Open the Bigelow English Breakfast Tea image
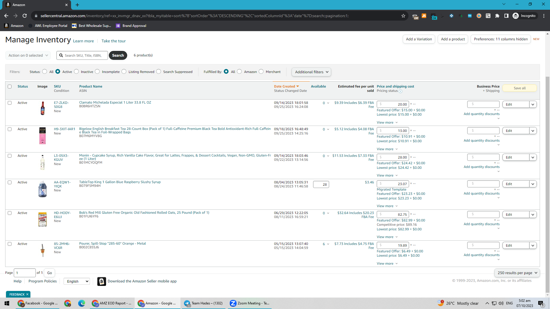 point(43,136)
